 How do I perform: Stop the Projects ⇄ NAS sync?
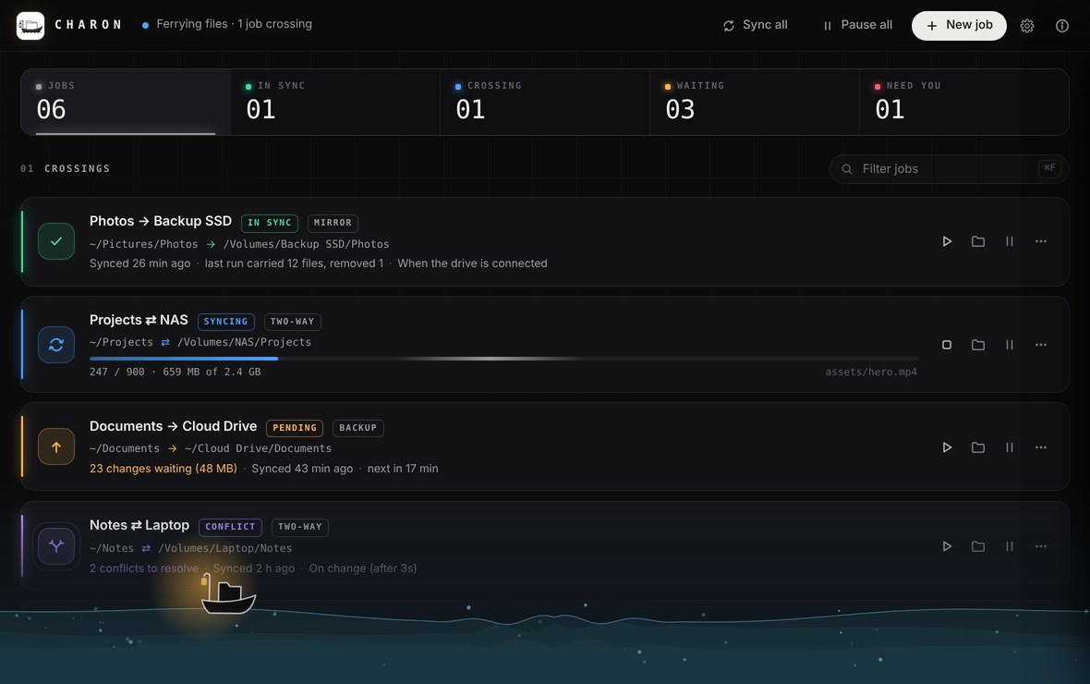(947, 345)
